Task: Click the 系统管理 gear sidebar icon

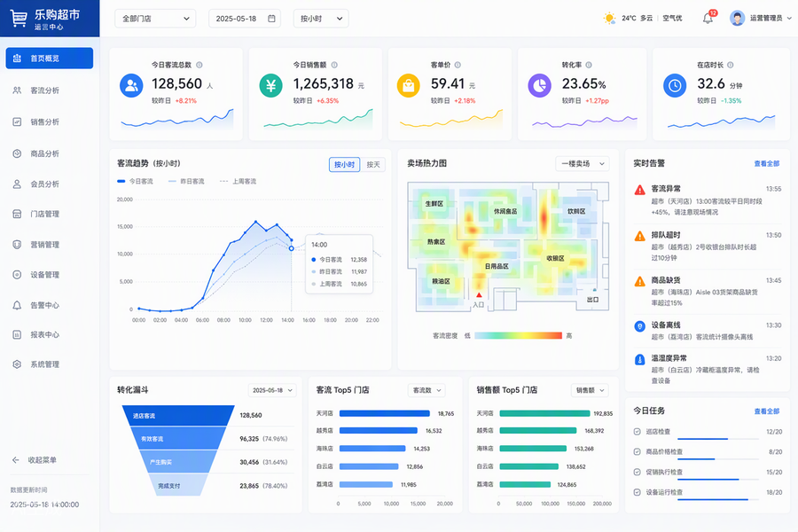Action: pyautogui.click(x=17, y=364)
